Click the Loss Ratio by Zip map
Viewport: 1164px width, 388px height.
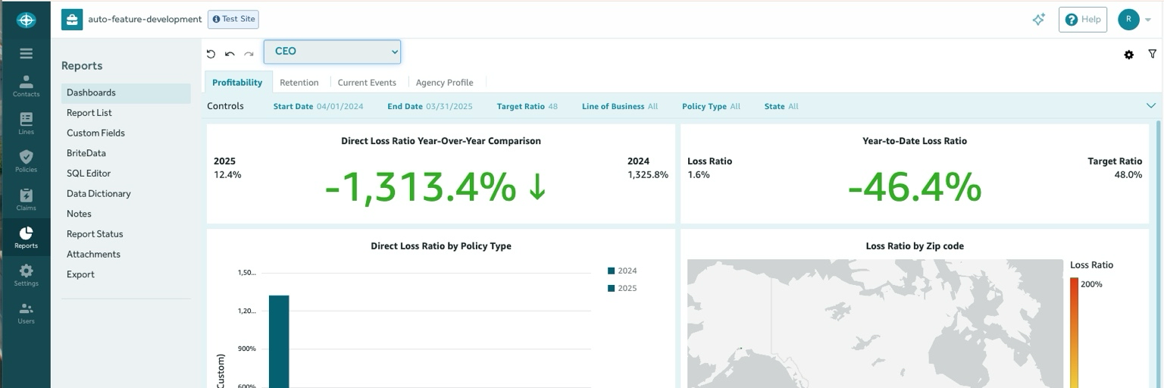pos(875,324)
